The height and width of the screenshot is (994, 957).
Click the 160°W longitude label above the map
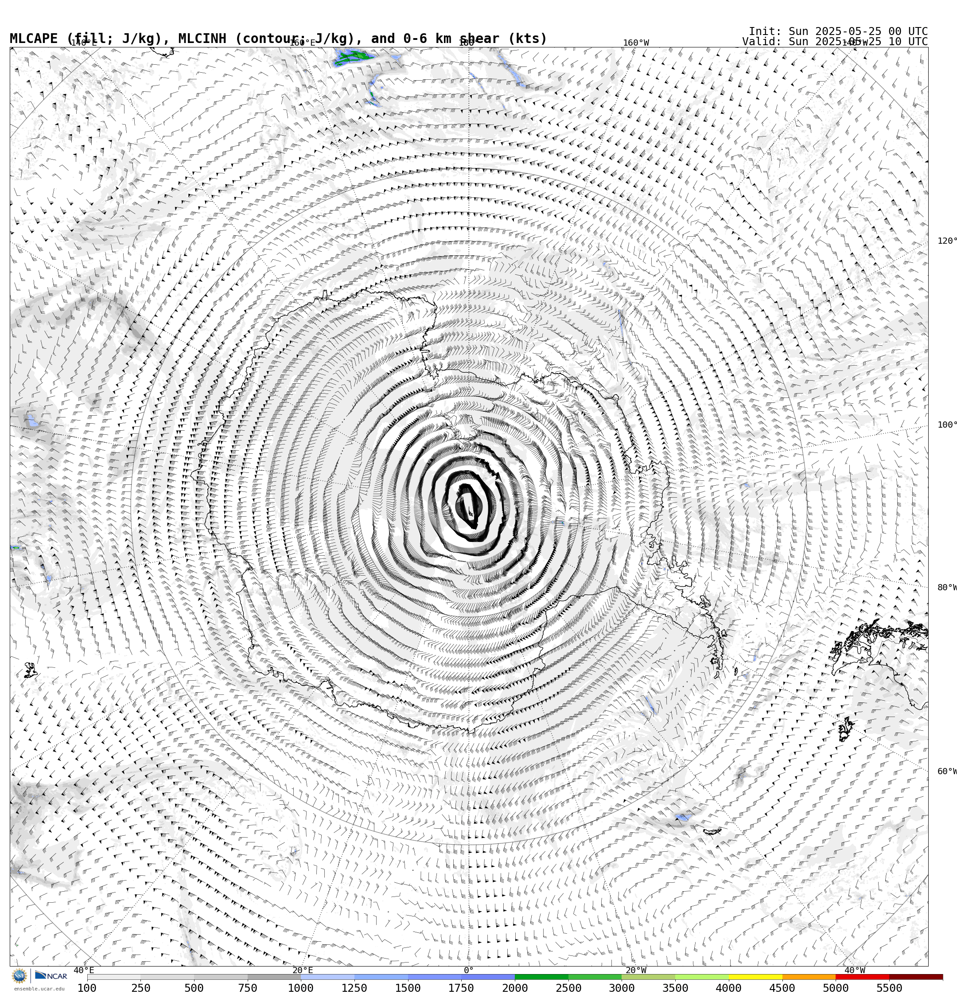(636, 43)
